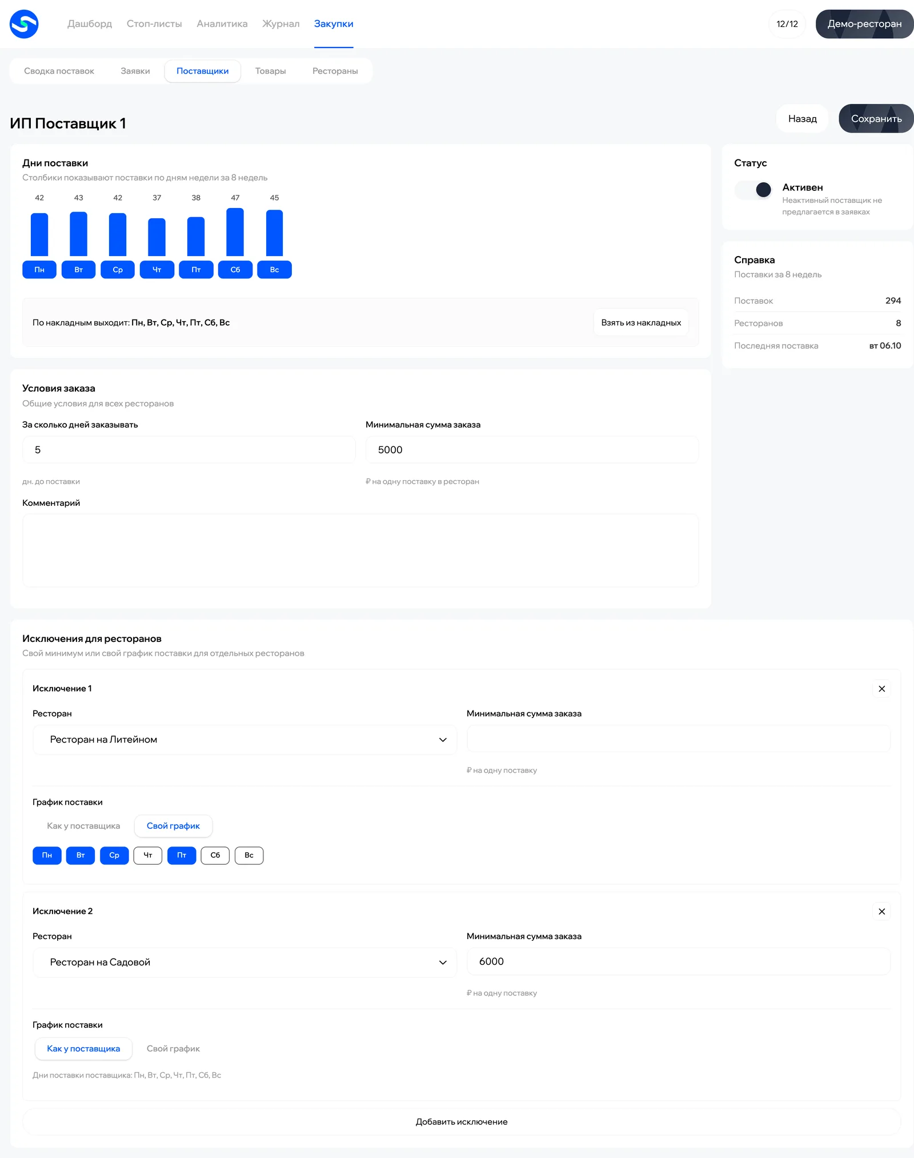Toggle Вт in Дни поставки chart
The image size is (914, 1158).
[78, 270]
